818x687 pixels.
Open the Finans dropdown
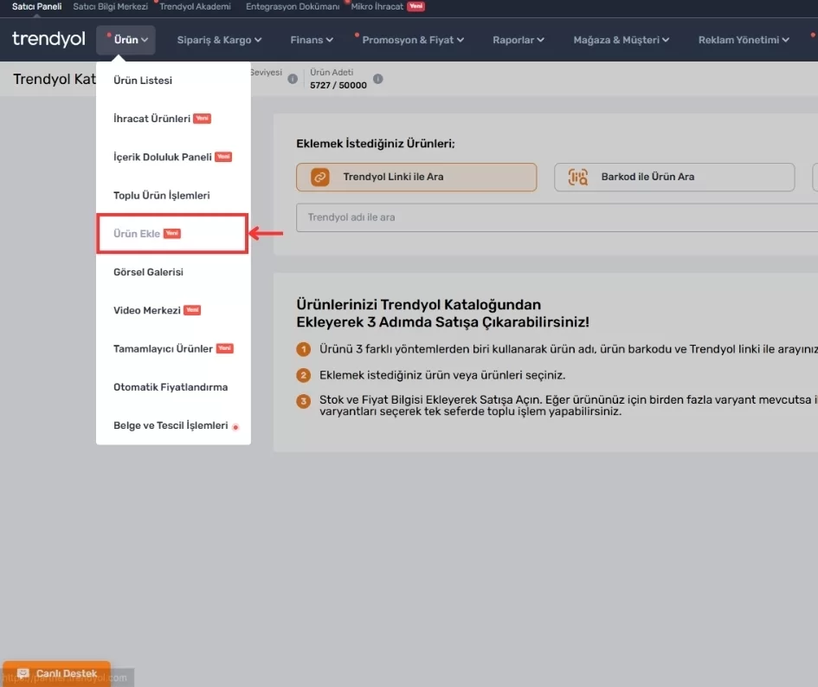coord(312,40)
